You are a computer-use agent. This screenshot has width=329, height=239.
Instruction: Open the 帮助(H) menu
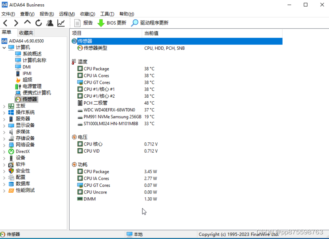coord(127,14)
